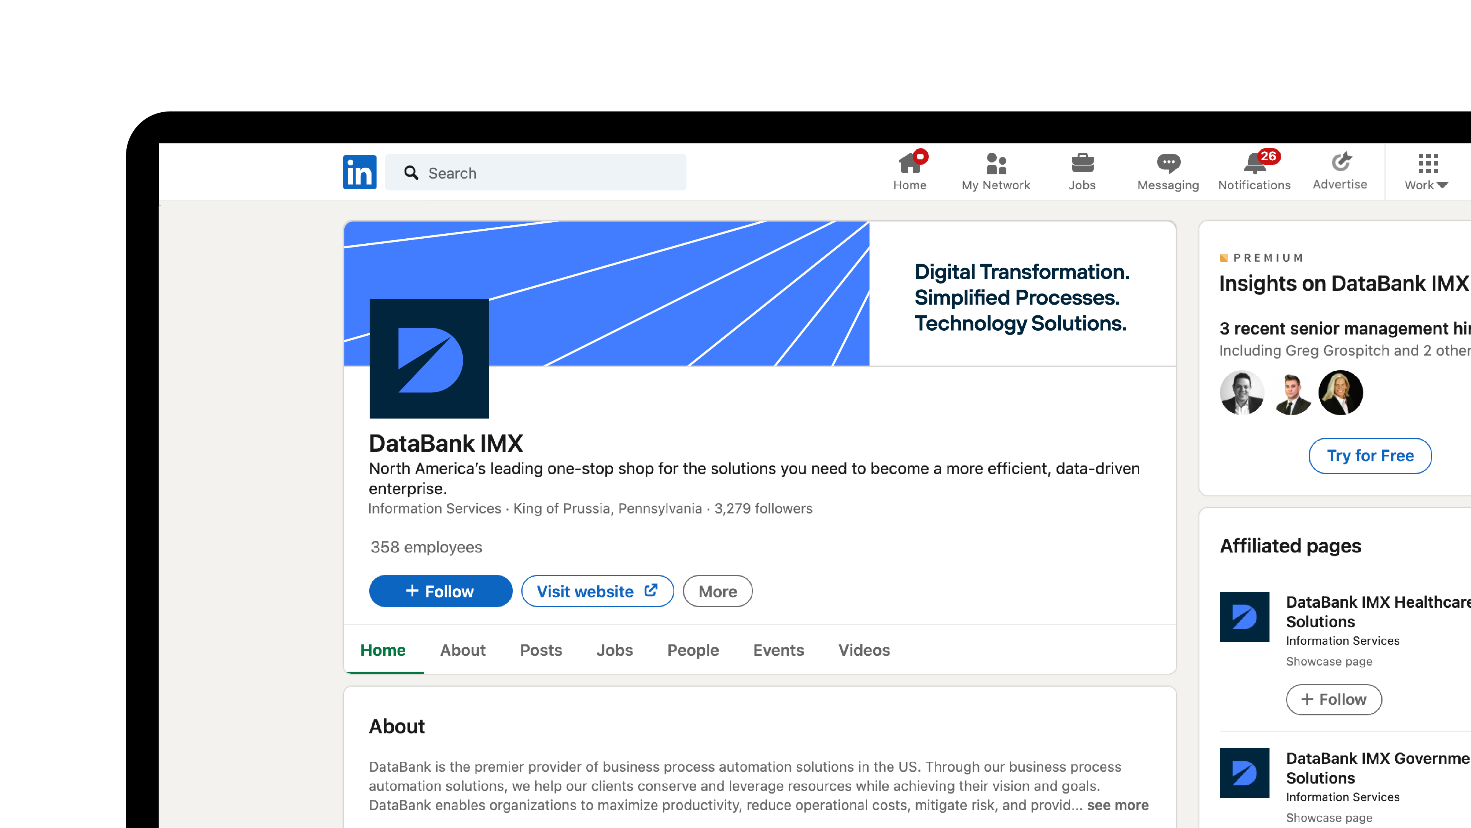Click 'Including Greg Grospitch and 2 other' text

[x=1345, y=350]
